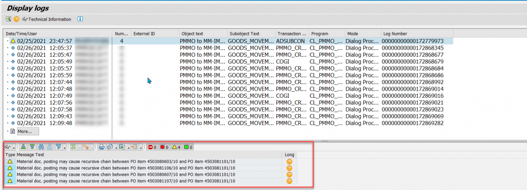Click the Object text column header
527x190 pixels.
point(203,33)
